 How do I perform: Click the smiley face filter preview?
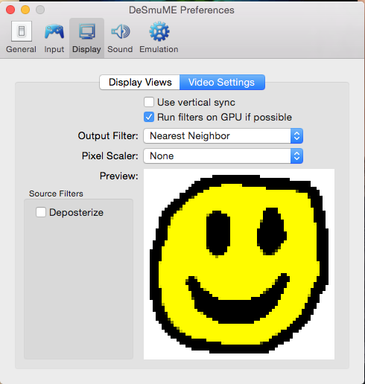click(239, 264)
